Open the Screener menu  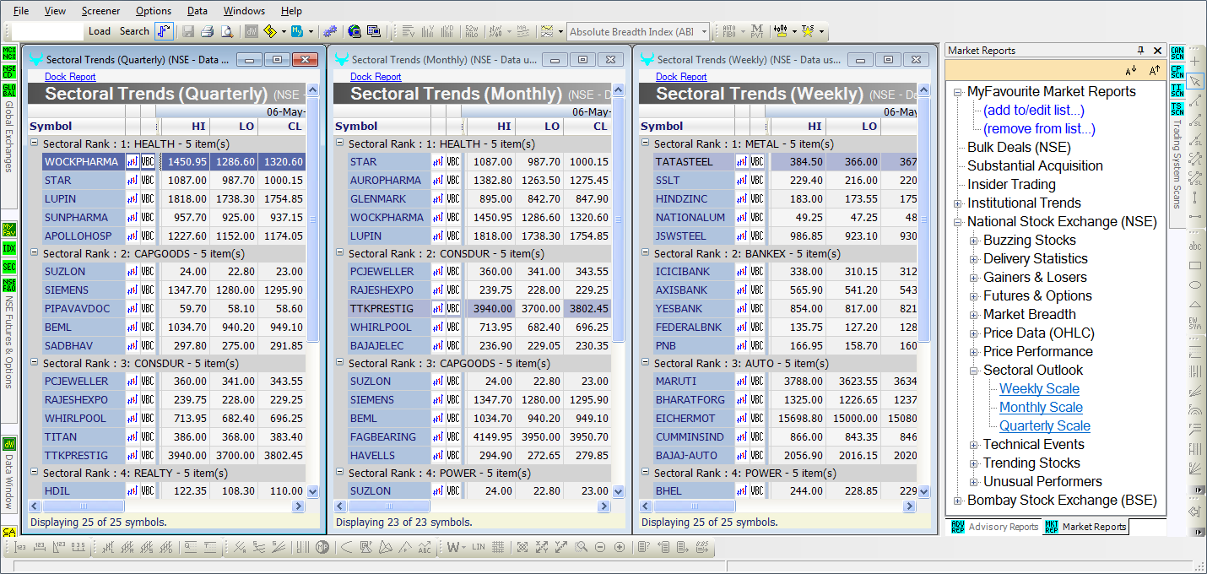click(x=100, y=11)
